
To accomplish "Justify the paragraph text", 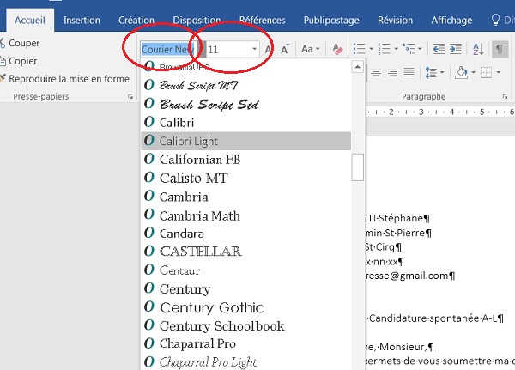I will click(x=409, y=72).
